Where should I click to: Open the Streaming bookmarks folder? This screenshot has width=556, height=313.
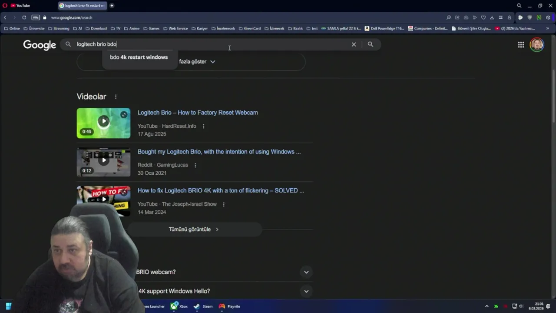pyautogui.click(x=59, y=28)
